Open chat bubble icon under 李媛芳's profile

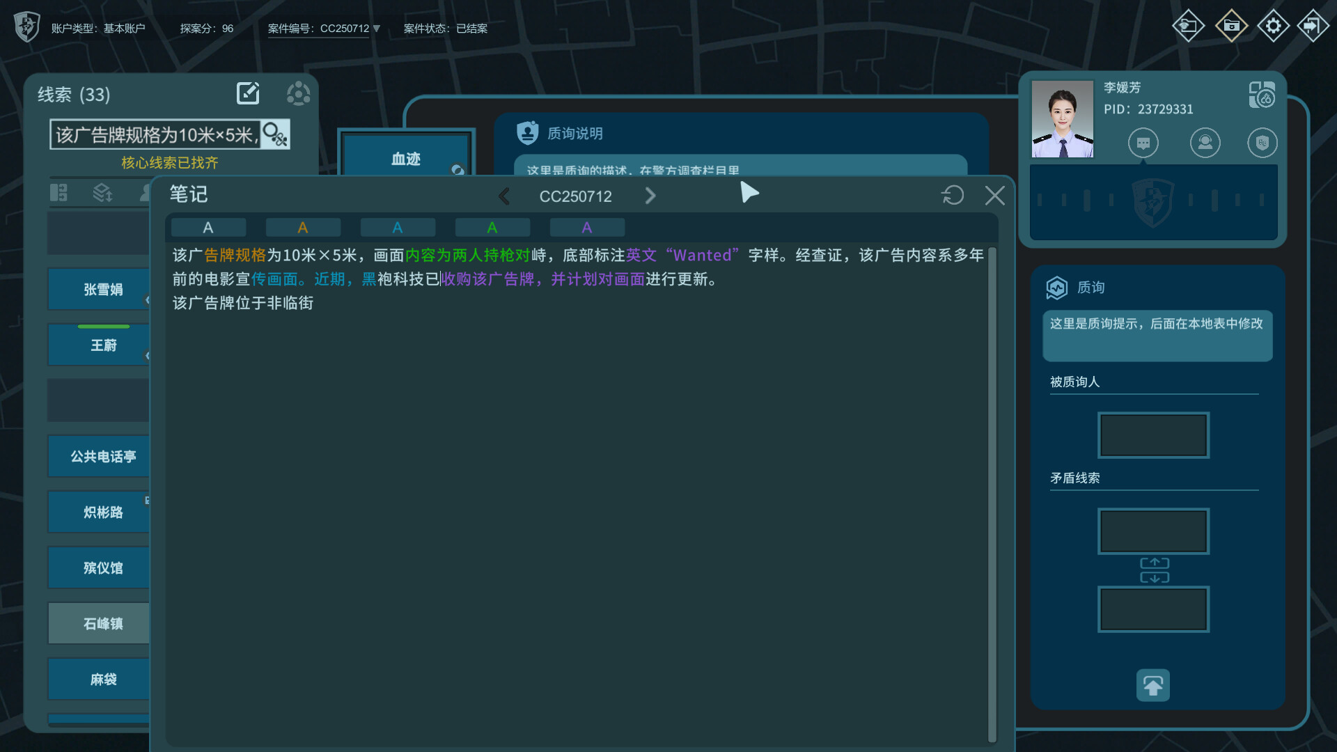[x=1142, y=143]
